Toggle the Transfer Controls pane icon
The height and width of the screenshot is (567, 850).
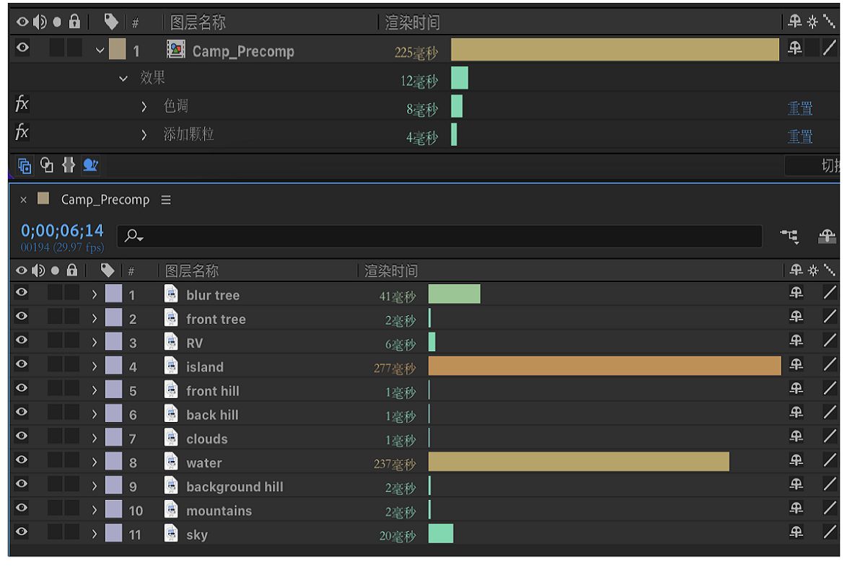(47, 166)
